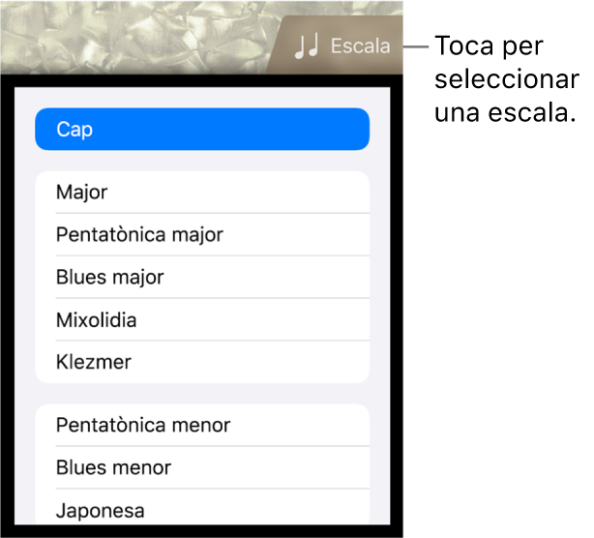Click the black border below the header

(201, 80)
